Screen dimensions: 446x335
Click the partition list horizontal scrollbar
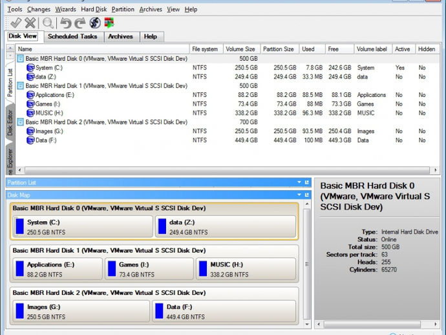pos(227,171)
